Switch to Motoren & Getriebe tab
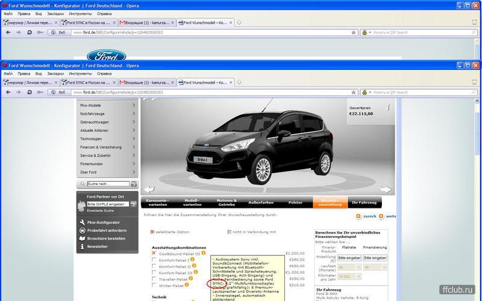 (x=227, y=202)
